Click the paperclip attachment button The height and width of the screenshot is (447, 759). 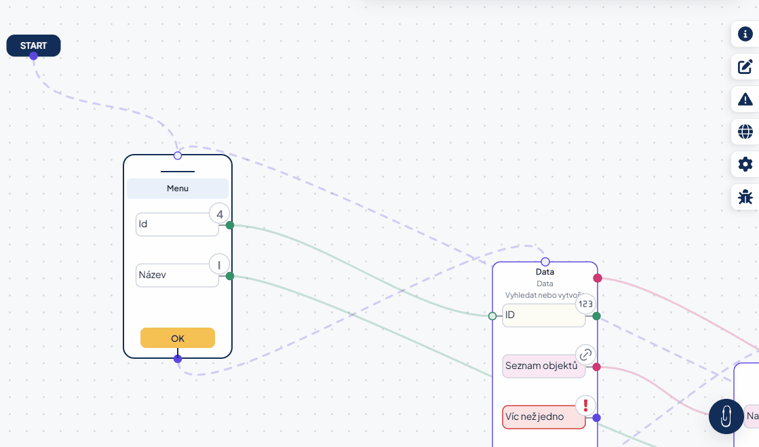(726, 416)
